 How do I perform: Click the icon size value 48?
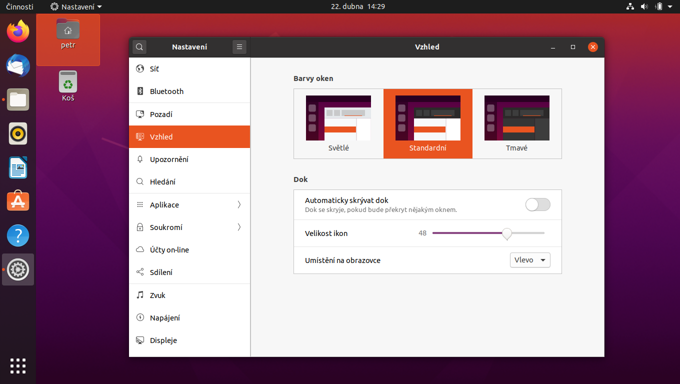[422, 233]
